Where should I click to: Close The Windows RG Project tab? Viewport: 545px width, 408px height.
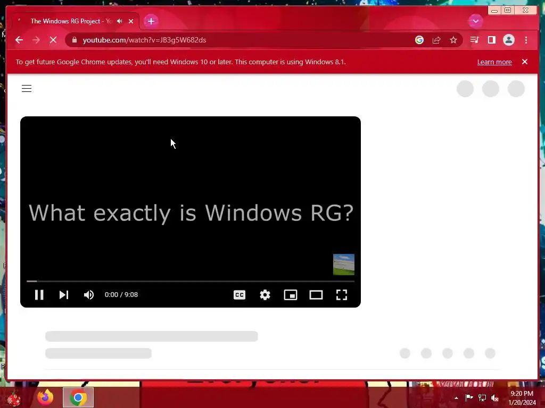pyautogui.click(x=131, y=21)
